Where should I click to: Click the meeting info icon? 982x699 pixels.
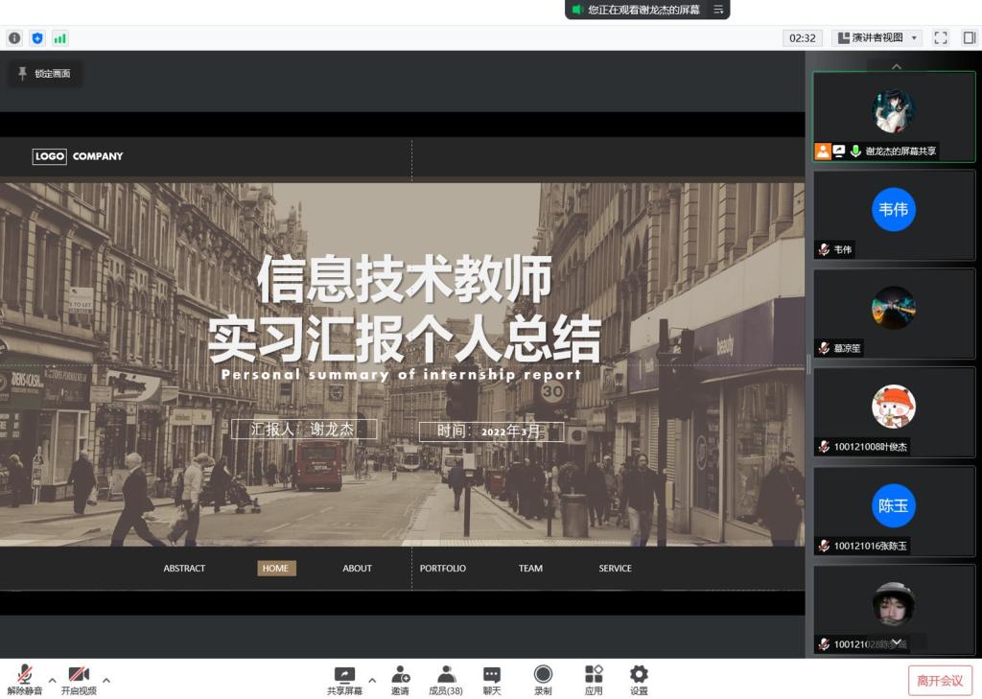coord(14,38)
